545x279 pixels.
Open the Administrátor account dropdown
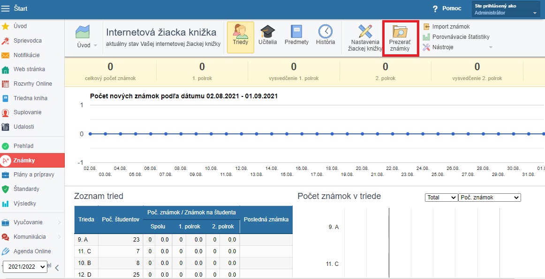(x=506, y=9)
